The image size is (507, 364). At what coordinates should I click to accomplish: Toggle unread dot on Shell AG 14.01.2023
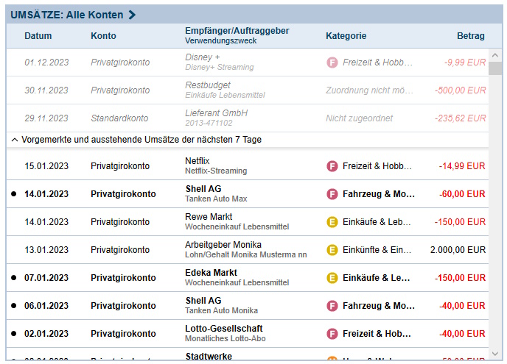[13, 194]
